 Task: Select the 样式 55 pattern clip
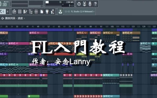(x=96, y=33)
